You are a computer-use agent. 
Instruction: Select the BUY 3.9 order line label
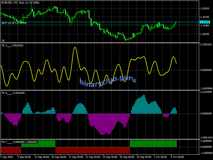pyautogui.click(x=14, y=23)
